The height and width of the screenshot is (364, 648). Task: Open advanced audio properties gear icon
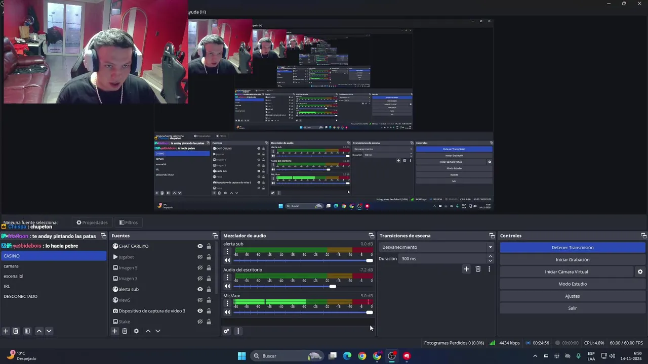226,331
